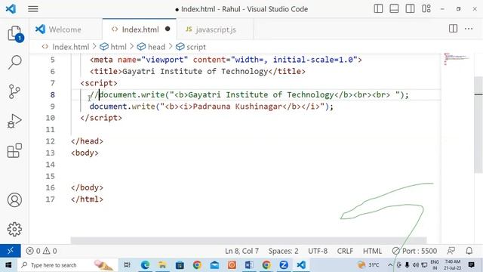Open the feedback icon in status bar

click(451, 251)
